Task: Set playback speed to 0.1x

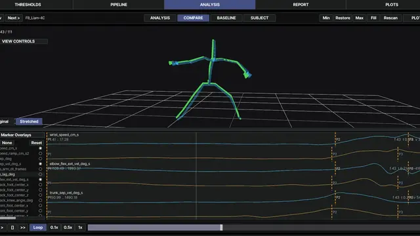Action: pos(54,227)
